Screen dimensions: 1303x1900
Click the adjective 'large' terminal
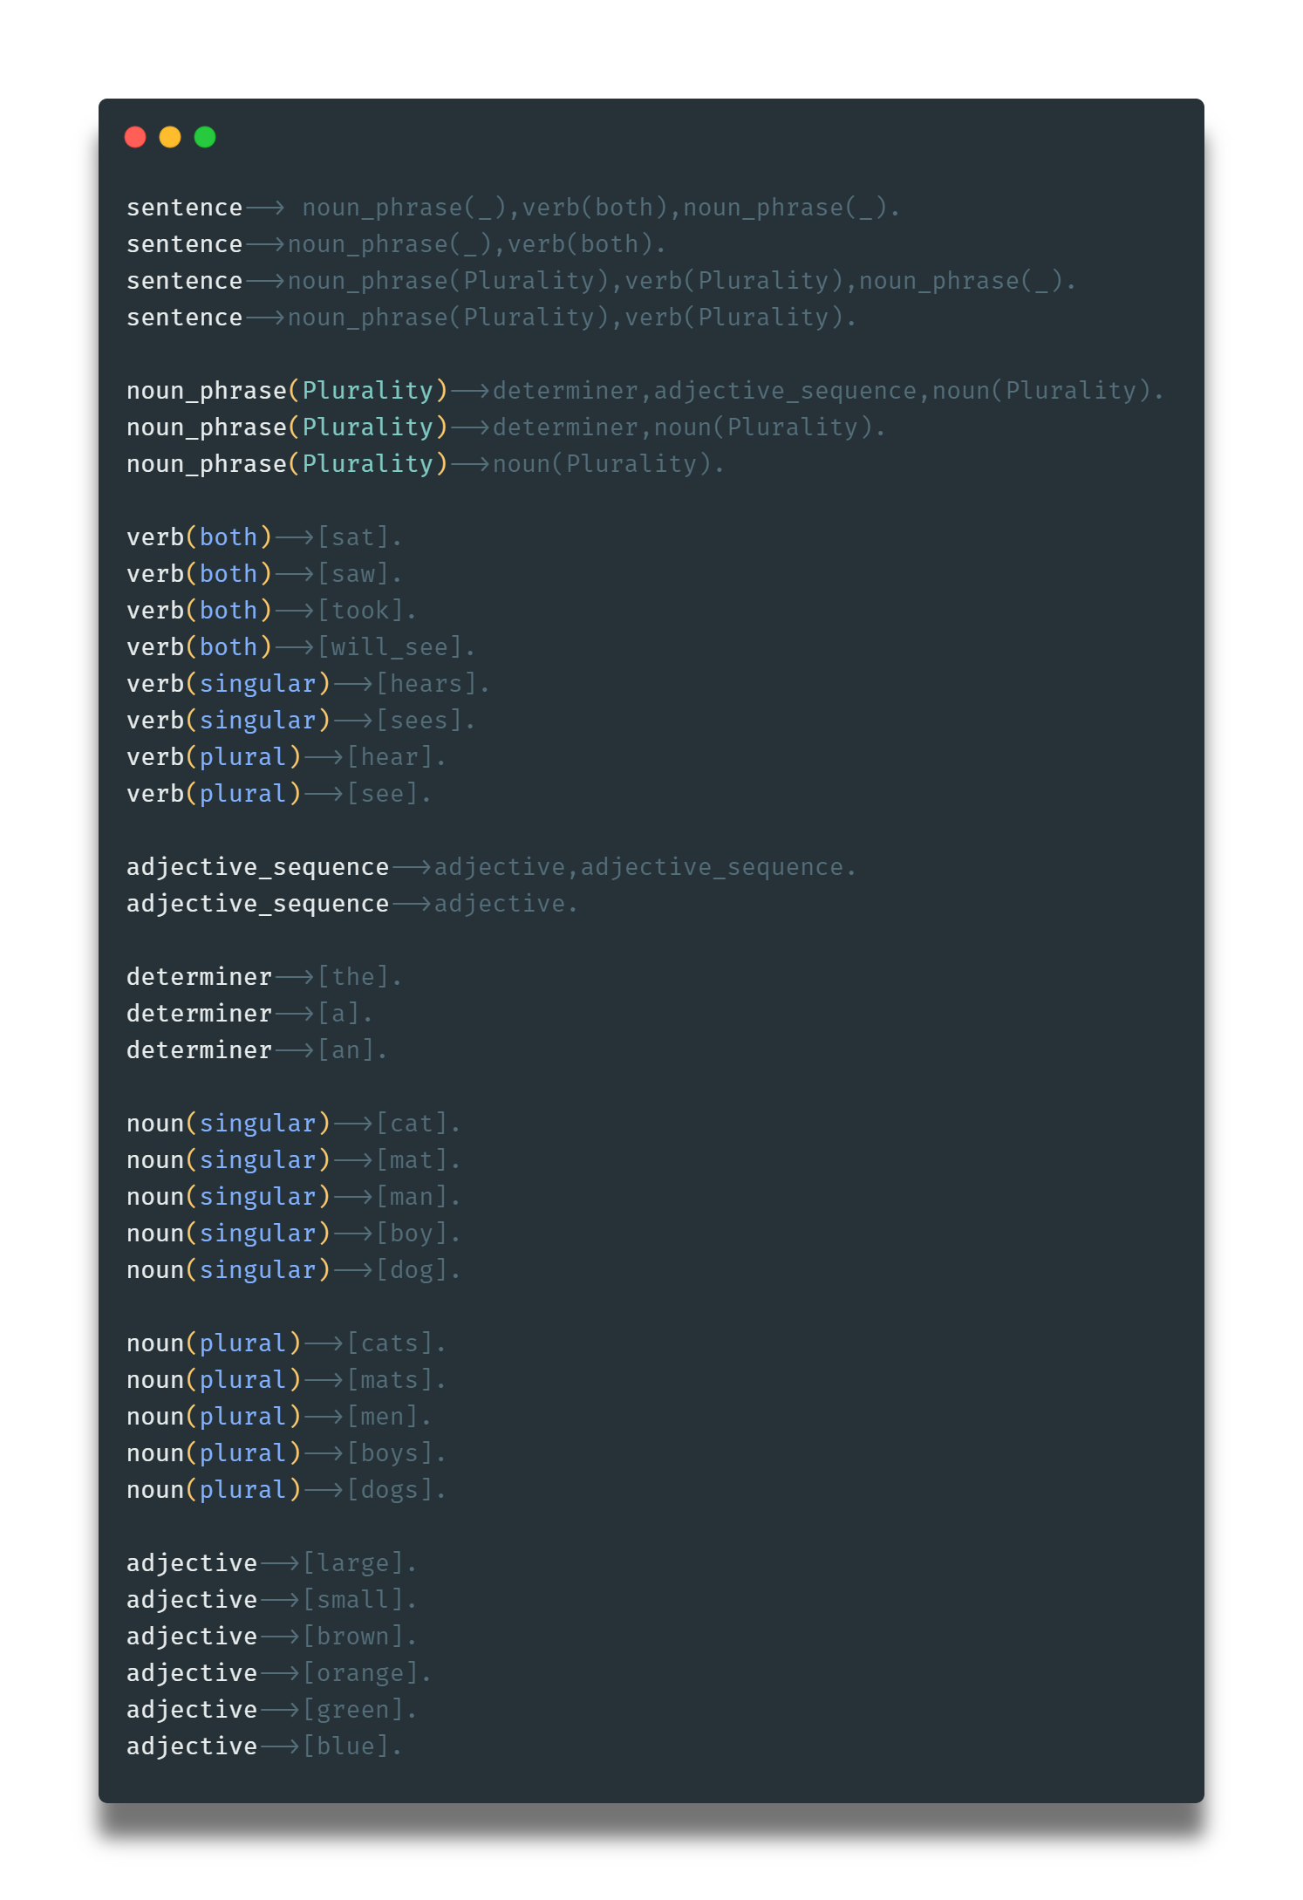pyautogui.click(x=352, y=1563)
